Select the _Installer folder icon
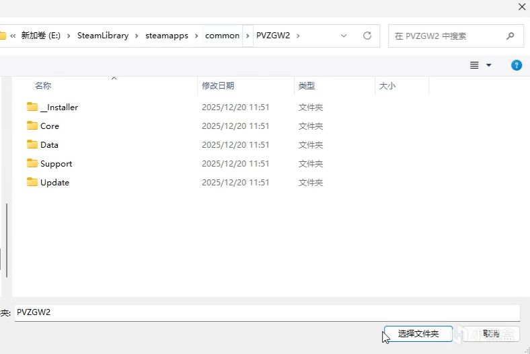Screen dimensions: 530x354 (x=32, y=107)
